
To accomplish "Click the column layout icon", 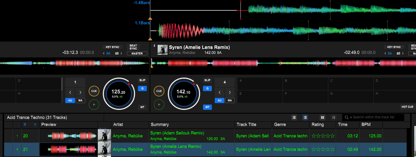I will point(323,117).
